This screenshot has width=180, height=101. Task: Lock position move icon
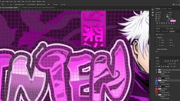pyautogui.click(x=164, y=66)
